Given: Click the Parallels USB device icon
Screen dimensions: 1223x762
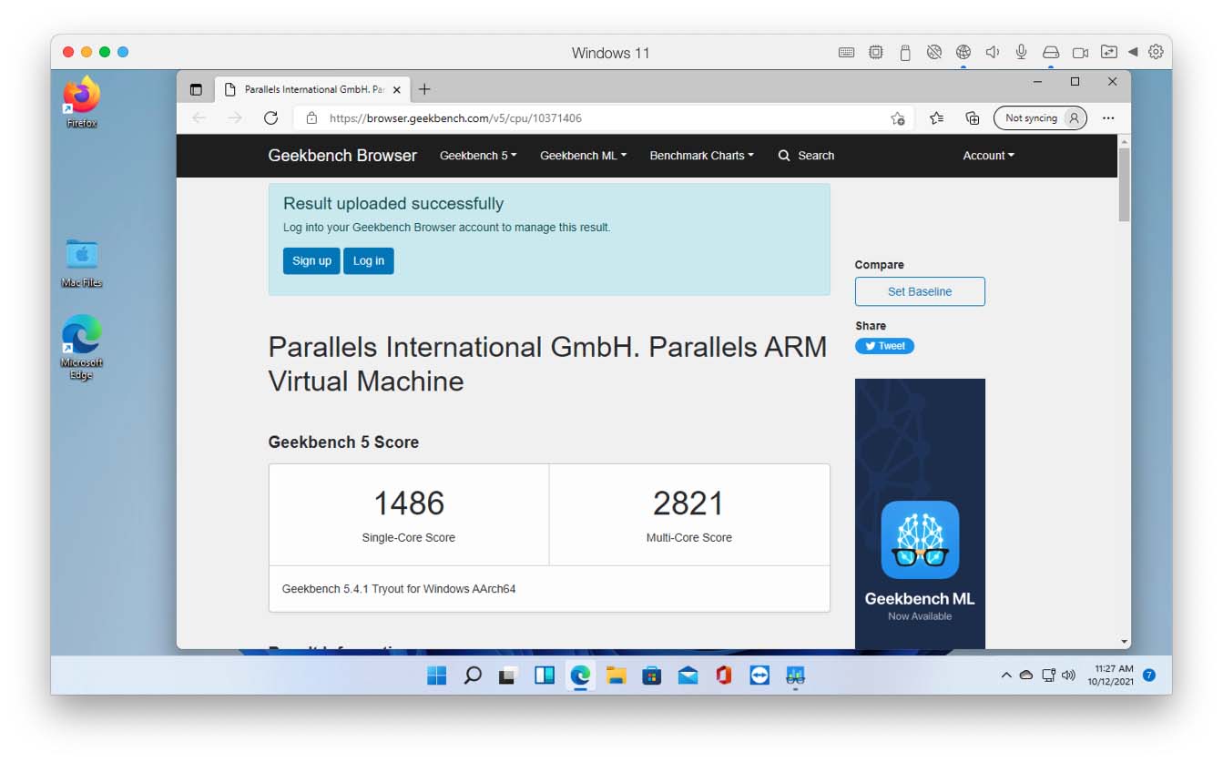Looking at the screenshot, I should (904, 52).
